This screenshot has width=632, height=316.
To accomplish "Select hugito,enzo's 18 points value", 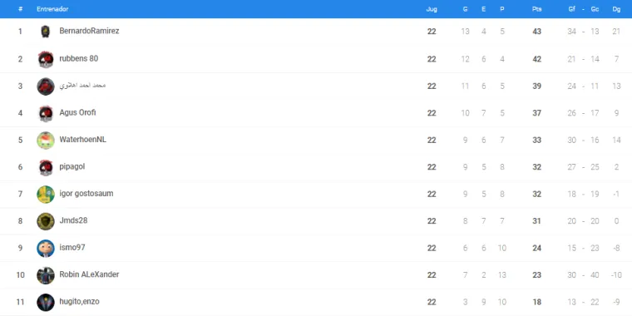I will tap(536, 303).
